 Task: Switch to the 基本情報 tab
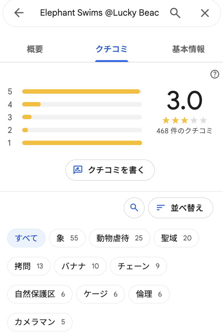point(188,49)
